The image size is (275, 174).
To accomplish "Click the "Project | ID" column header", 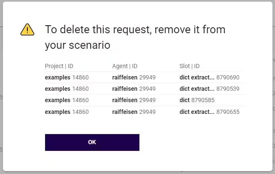I will (59, 66).
